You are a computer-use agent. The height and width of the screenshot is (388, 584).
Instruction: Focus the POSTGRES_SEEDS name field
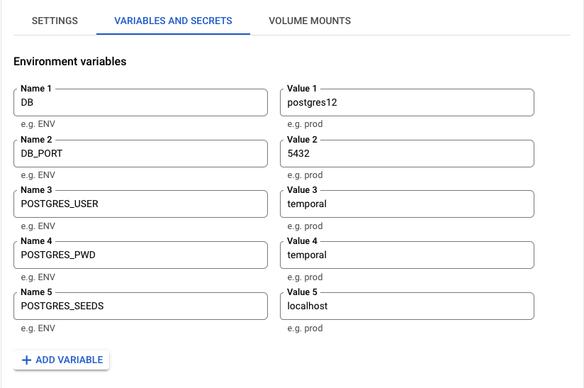coord(140,306)
